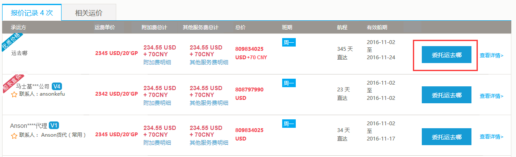This screenshot has width=516, height=157.
Task: Click the 周一 schedule tag in Anson代理 row
Action: (289, 124)
